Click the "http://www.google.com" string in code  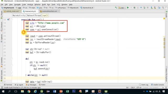point(51,23)
